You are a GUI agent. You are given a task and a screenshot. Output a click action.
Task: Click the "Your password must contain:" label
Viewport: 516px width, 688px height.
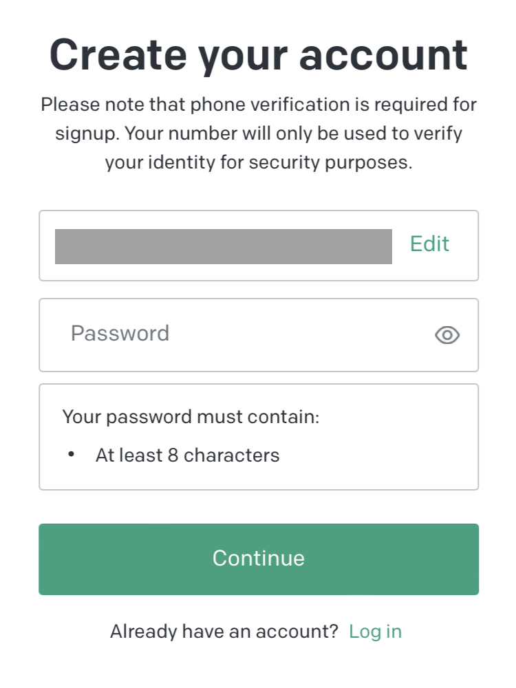191,417
